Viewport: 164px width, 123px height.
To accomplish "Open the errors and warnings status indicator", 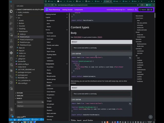I will [x=35, y=119].
